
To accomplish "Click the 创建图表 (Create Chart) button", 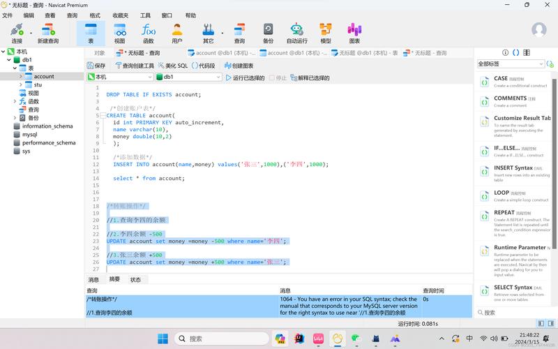I will (x=239, y=66).
